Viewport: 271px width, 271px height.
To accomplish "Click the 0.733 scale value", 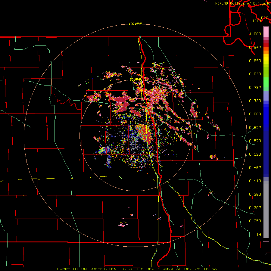I will [x=255, y=101].
